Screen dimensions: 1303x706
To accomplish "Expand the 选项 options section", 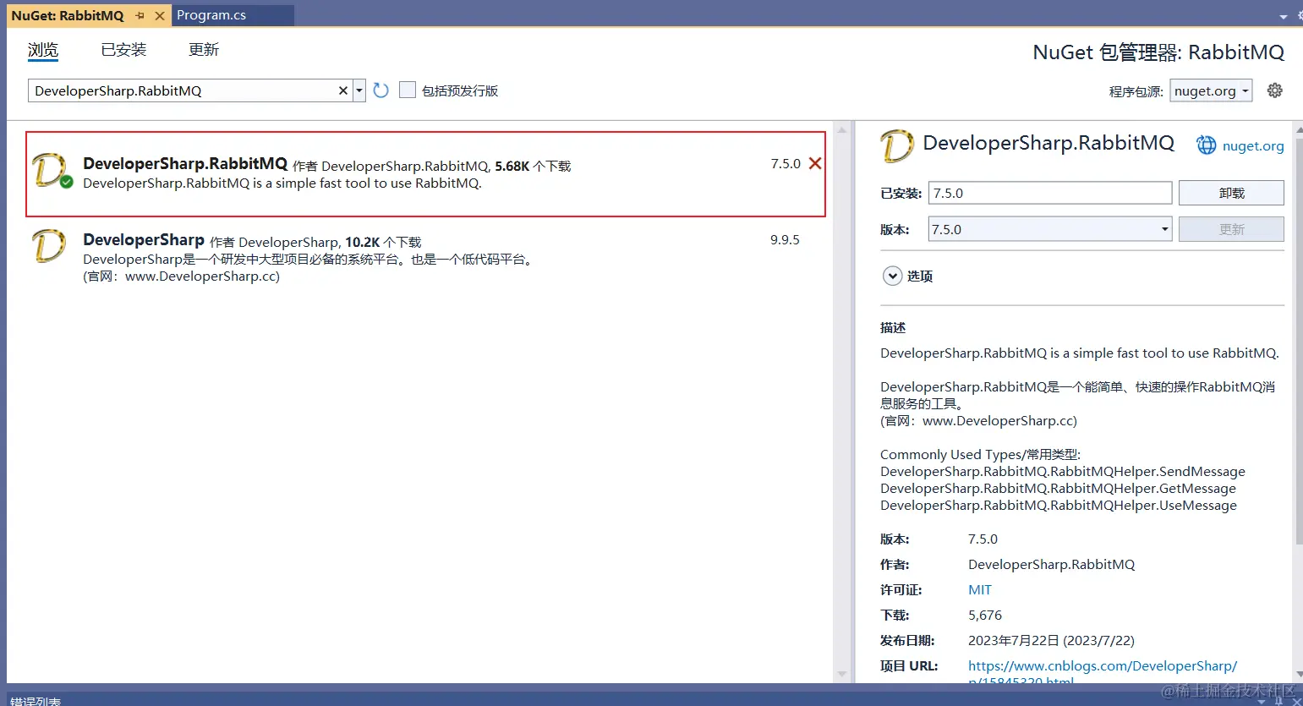I will click(893, 276).
